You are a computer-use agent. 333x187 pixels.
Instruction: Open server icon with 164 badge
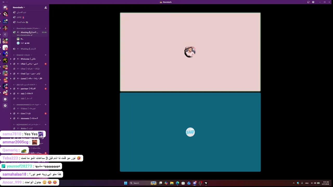point(5,80)
